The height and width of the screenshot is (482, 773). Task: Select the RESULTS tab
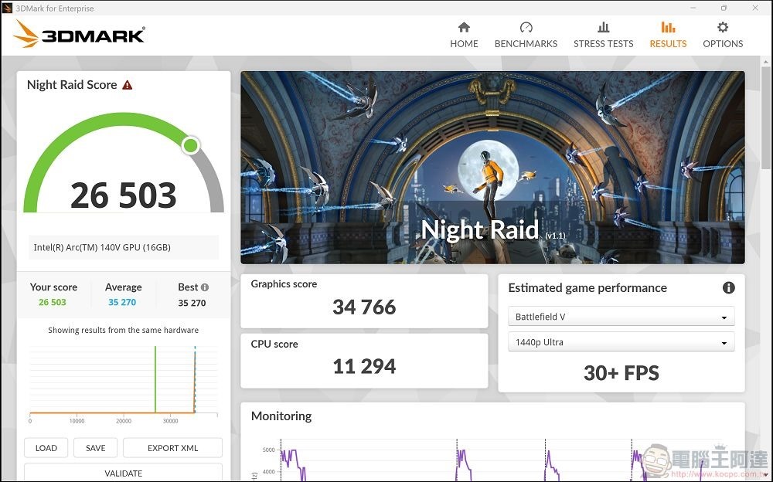tap(668, 35)
